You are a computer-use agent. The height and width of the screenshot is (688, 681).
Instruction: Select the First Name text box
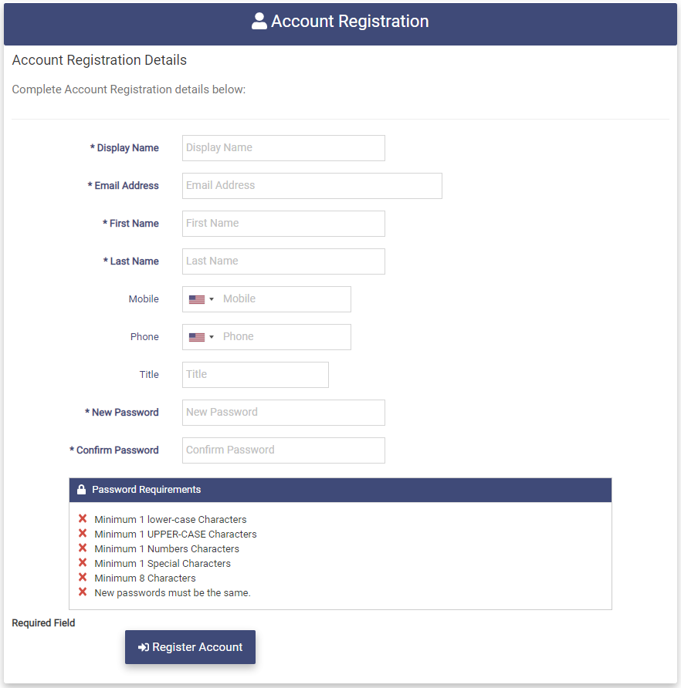tap(283, 224)
